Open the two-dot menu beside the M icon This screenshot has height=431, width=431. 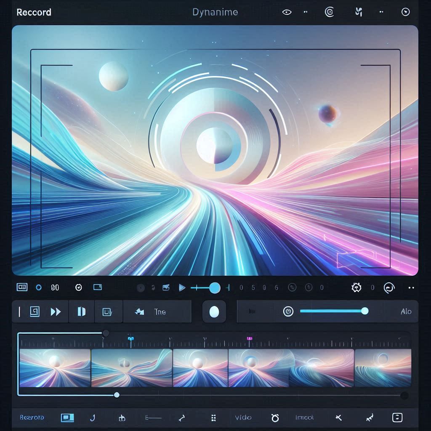pos(381,12)
